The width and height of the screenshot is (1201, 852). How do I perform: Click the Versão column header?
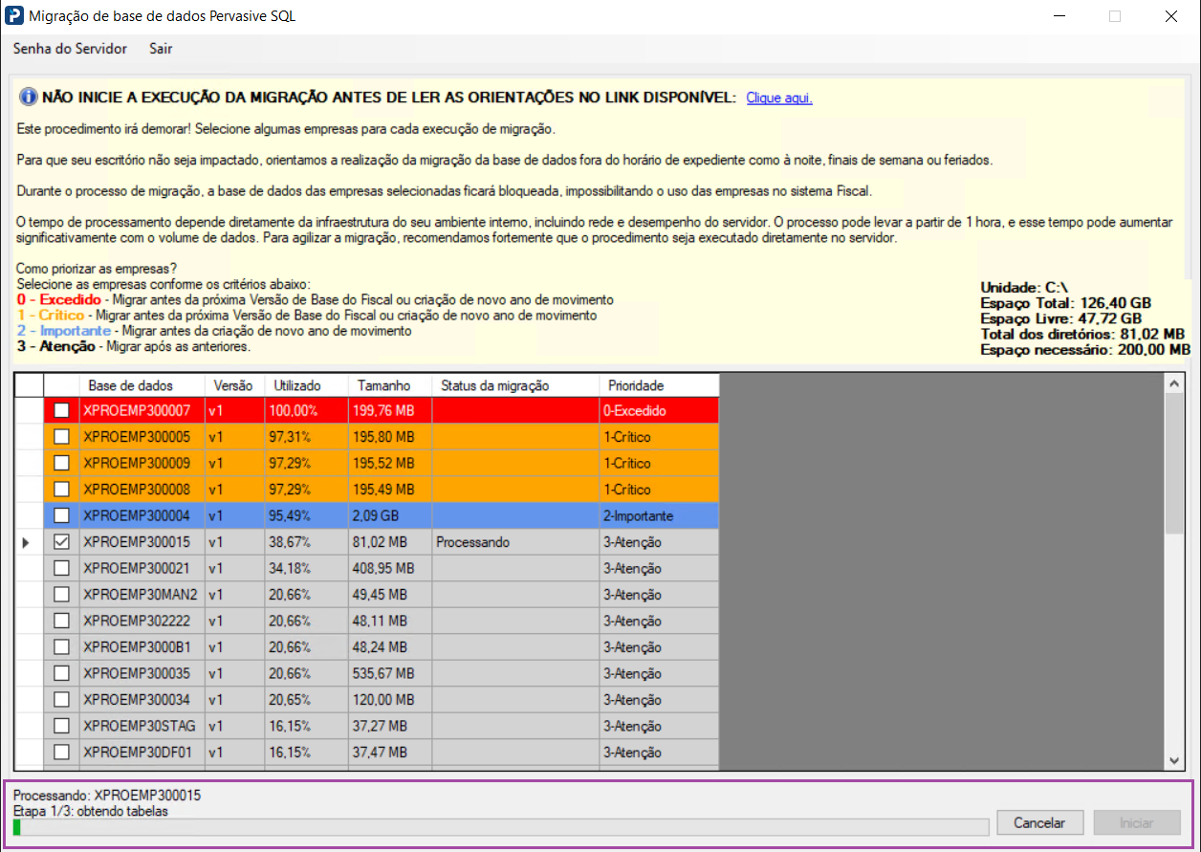point(234,385)
